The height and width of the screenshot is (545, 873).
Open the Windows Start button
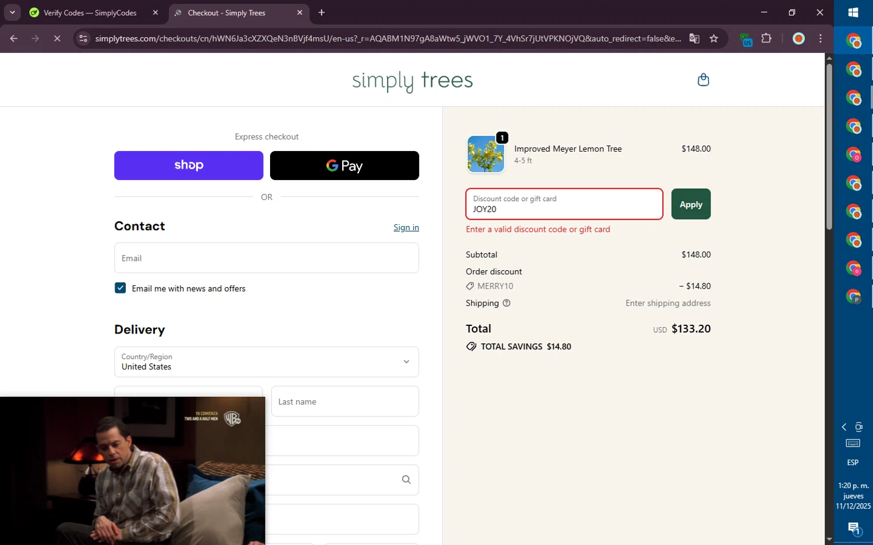(853, 13)
